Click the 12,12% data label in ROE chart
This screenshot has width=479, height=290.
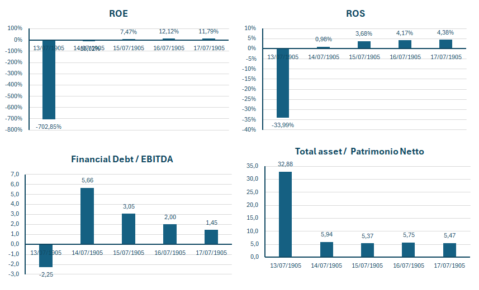[169, 31]
